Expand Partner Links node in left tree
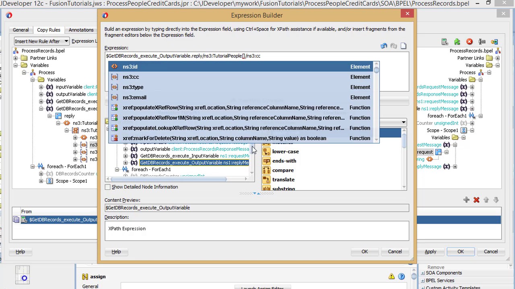Image resolution: width=515 pixels, height=289 pixels. (16, 58)
